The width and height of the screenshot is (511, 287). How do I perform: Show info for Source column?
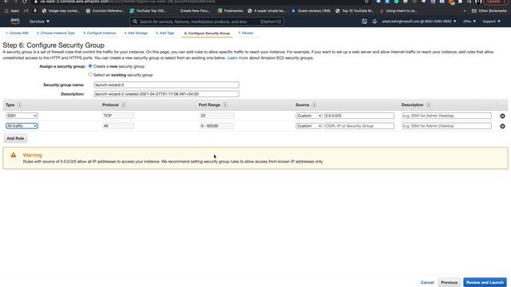coord(314,104)
